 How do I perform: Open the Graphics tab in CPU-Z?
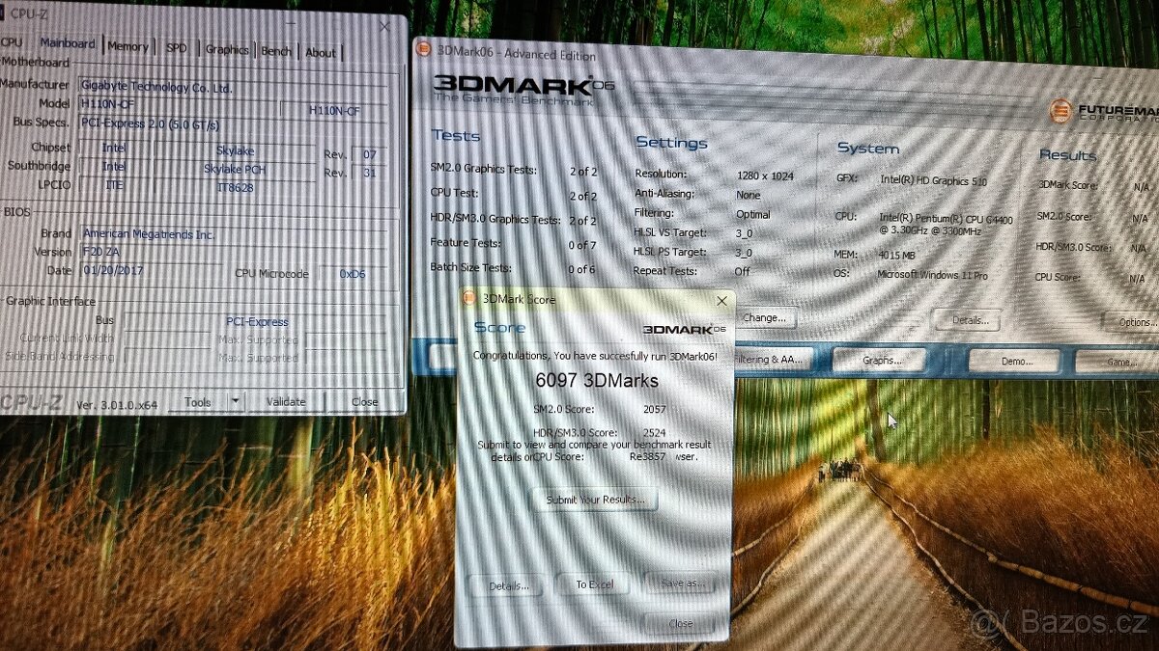(x=227, y=49)
